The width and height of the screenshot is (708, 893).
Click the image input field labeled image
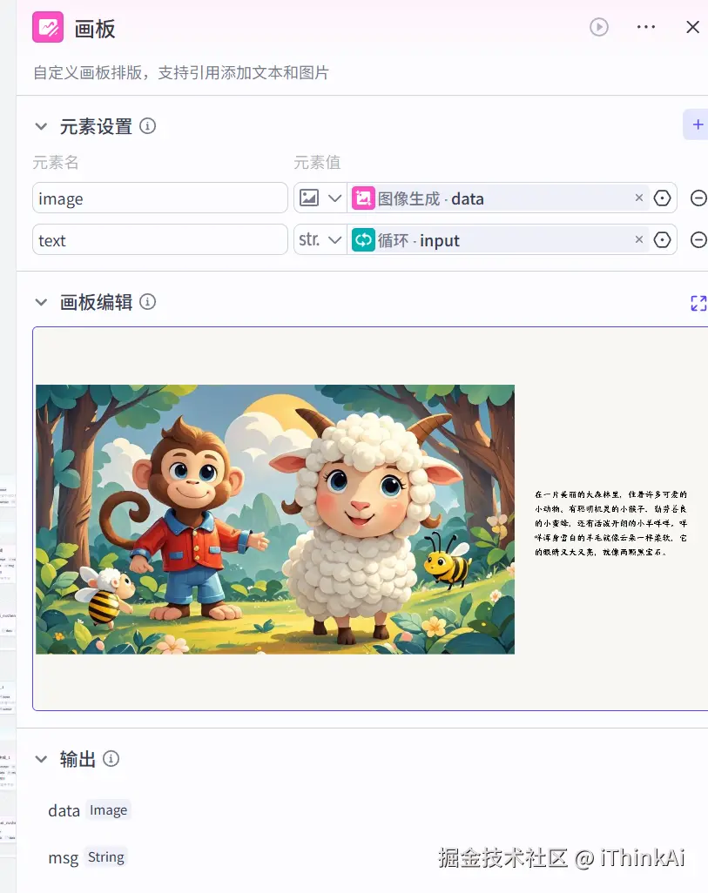pos(159,198)
